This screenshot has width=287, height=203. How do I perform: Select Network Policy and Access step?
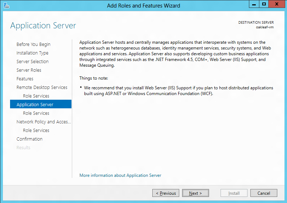(x=43, y=122)
